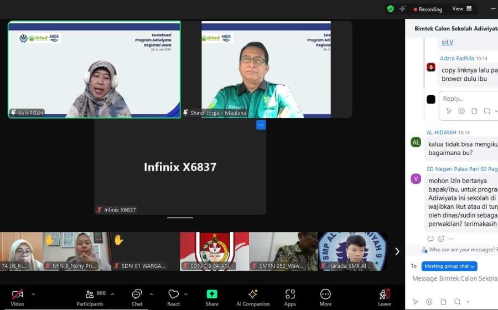Image resolution: width=498 pixels, height=310 pixels.
Task: Show next participants with right arrow
Action: coord(397,251)
